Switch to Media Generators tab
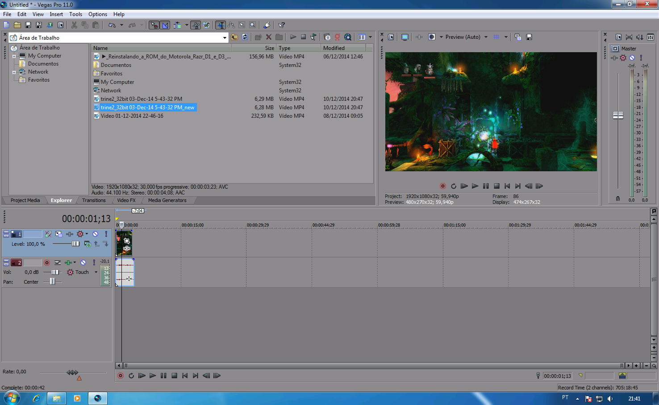Viewport: 659px width, 405px height. pos(167,200)
